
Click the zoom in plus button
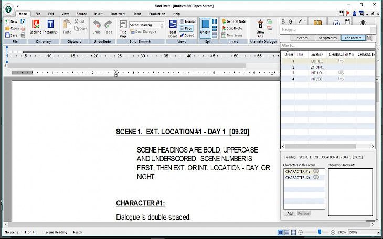coord(333,232)
